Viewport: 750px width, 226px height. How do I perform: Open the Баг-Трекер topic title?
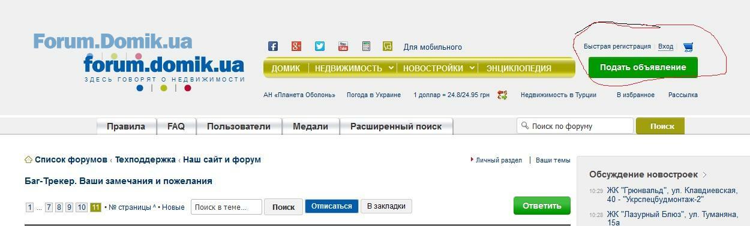click(118, 181)
